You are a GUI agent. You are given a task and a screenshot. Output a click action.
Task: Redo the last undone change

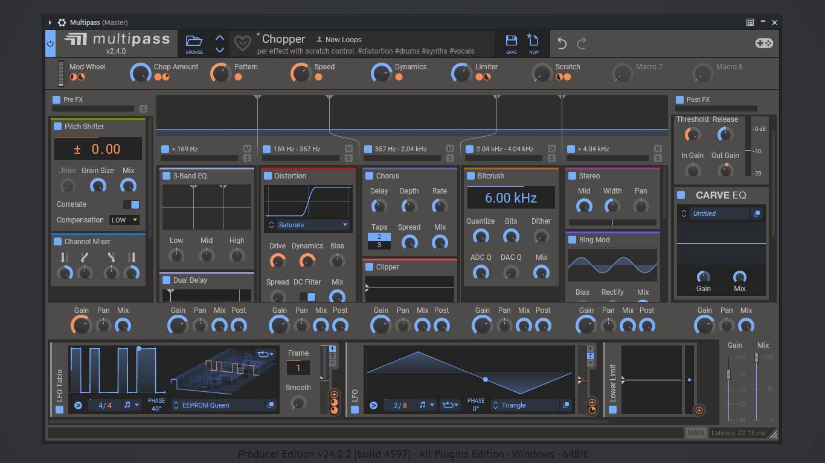[x=582, y=43]
